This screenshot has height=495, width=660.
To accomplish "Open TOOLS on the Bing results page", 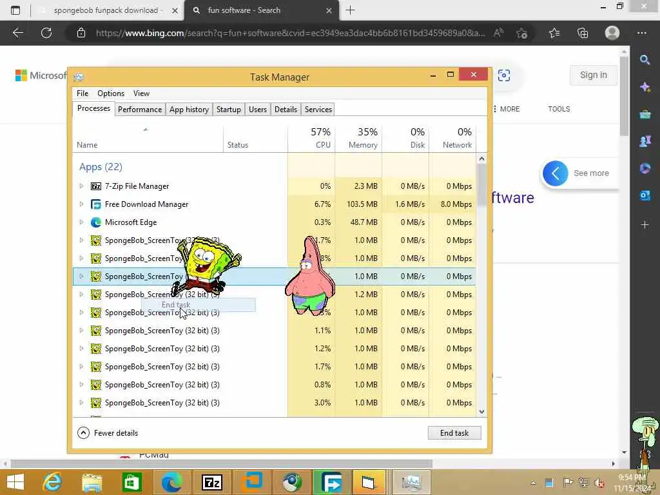I will point(559,109).
